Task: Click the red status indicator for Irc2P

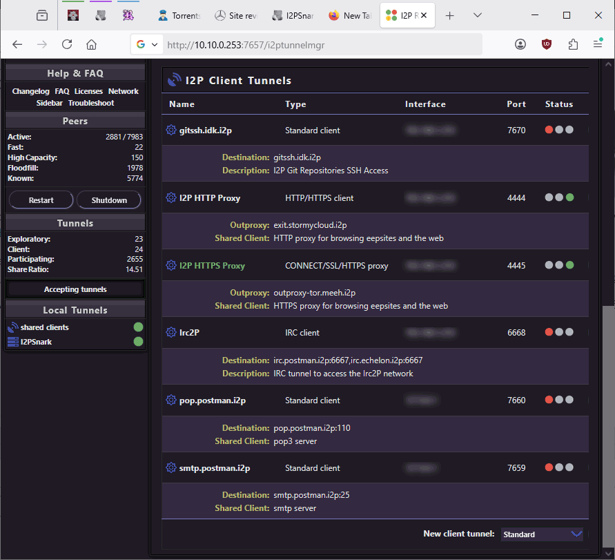Action: tap(549, 332)
